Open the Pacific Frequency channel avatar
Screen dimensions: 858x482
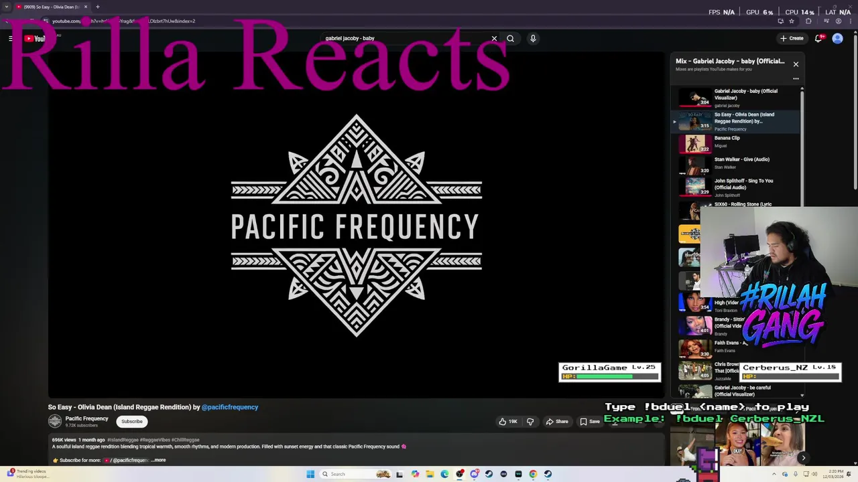(55, 421)
